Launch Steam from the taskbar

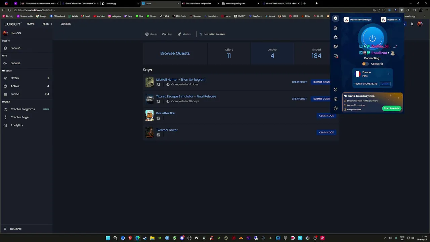(145, 238)
